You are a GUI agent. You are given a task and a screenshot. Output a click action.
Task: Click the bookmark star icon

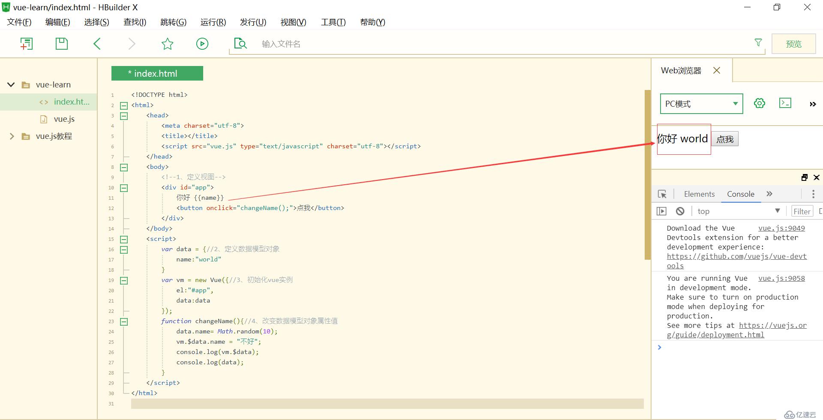pyautogui.click(x=167, y=44)
